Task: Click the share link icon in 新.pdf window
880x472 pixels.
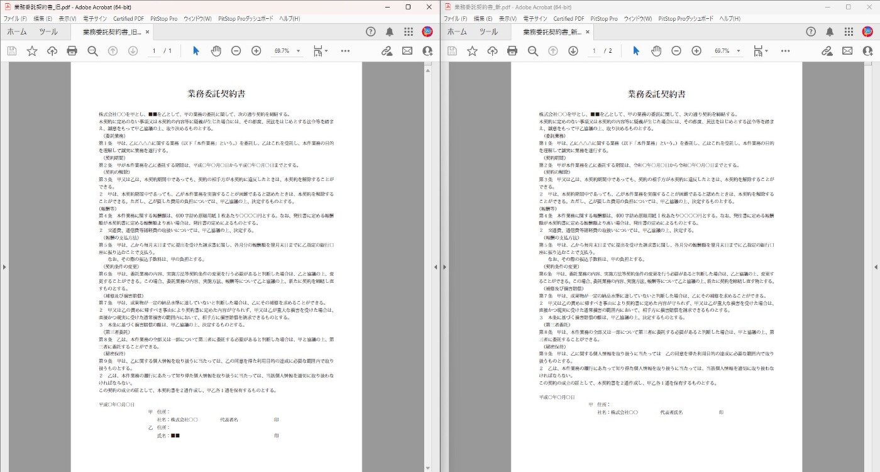Action: (x=827, y=51)
